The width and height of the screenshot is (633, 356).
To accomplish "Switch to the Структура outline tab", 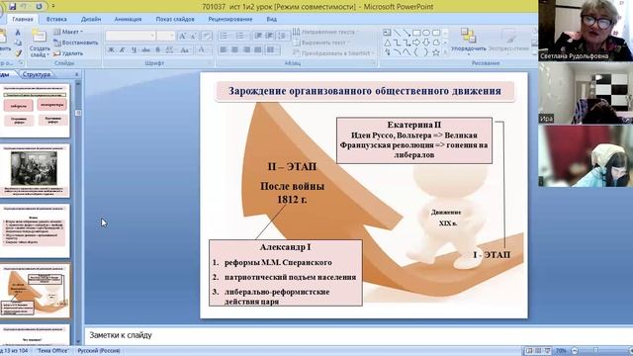I will 37,75.
